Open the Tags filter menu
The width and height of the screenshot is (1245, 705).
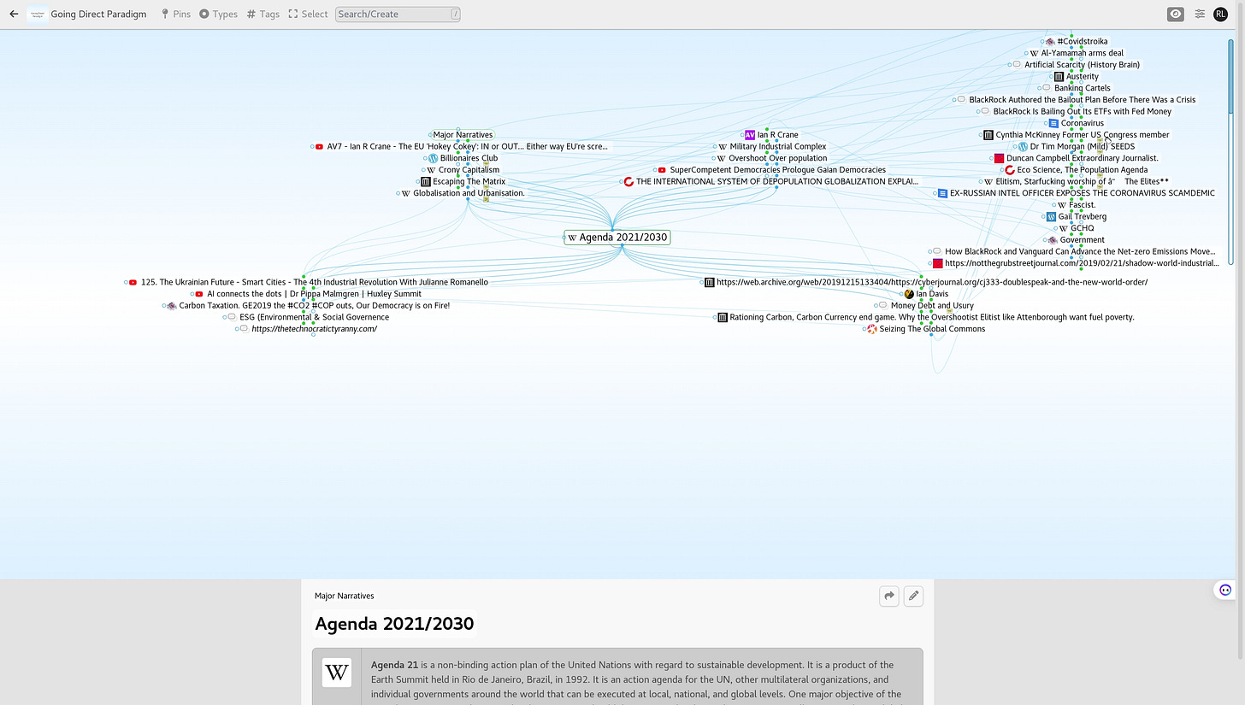click(x=263, y=14)
